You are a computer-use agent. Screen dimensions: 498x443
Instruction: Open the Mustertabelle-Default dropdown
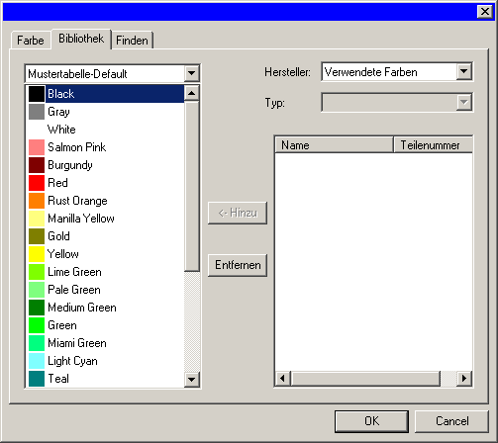191,73
